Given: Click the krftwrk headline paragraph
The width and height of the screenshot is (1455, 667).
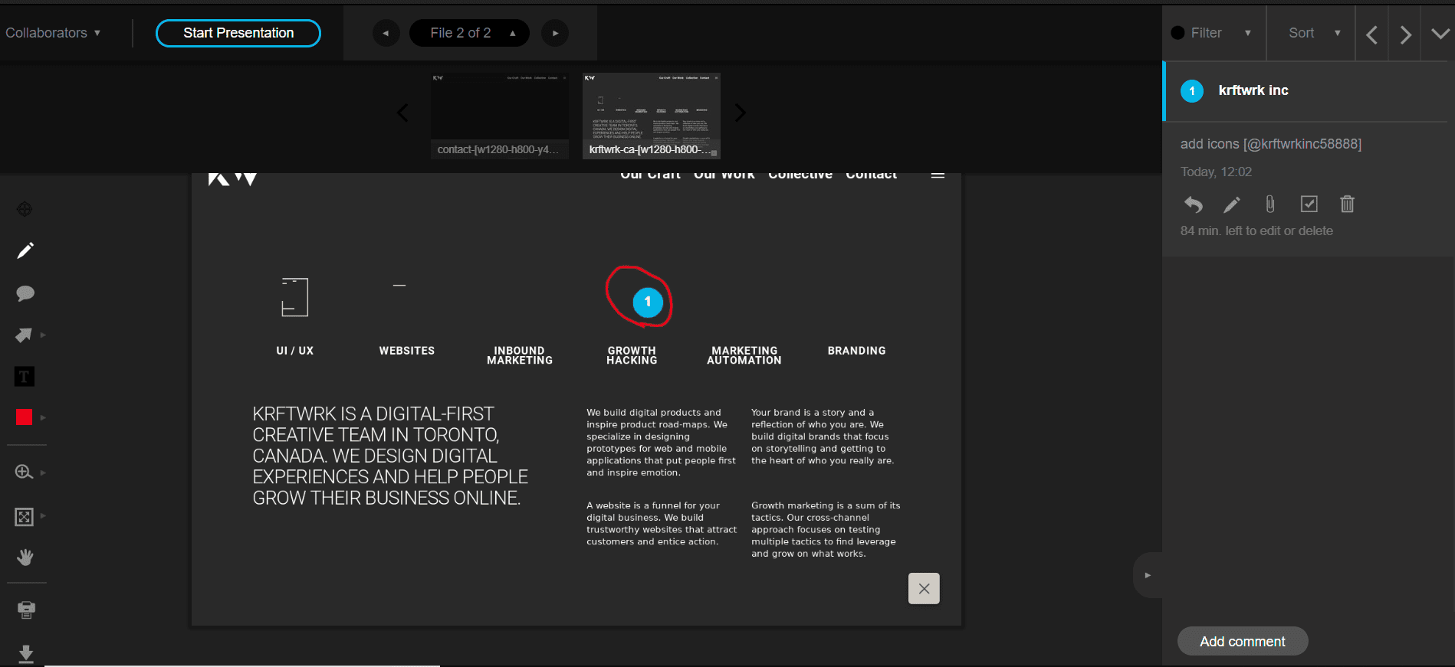Looking at the screenshot, I should [x=390, y=456].
